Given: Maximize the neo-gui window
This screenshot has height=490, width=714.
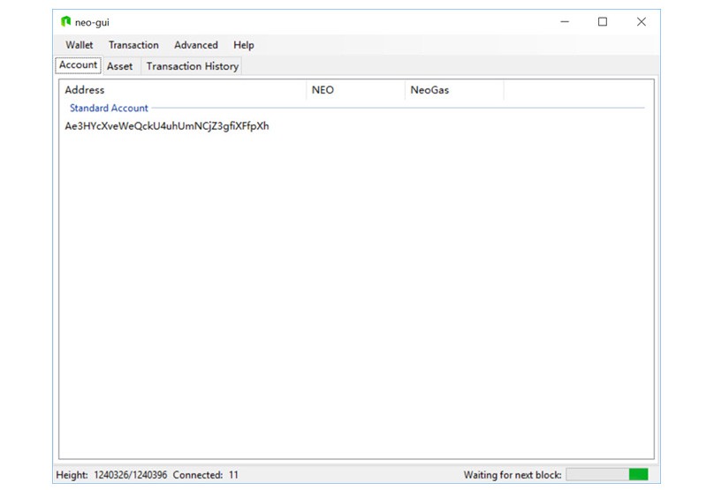Looking at the screenshot, I should [x=603, y=21].
